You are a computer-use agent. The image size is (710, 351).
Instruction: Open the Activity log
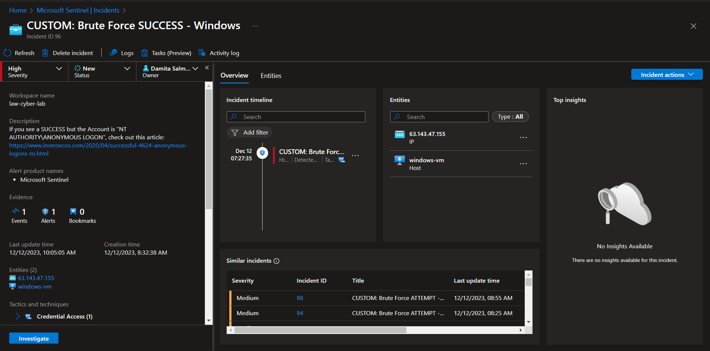[219, 53]
